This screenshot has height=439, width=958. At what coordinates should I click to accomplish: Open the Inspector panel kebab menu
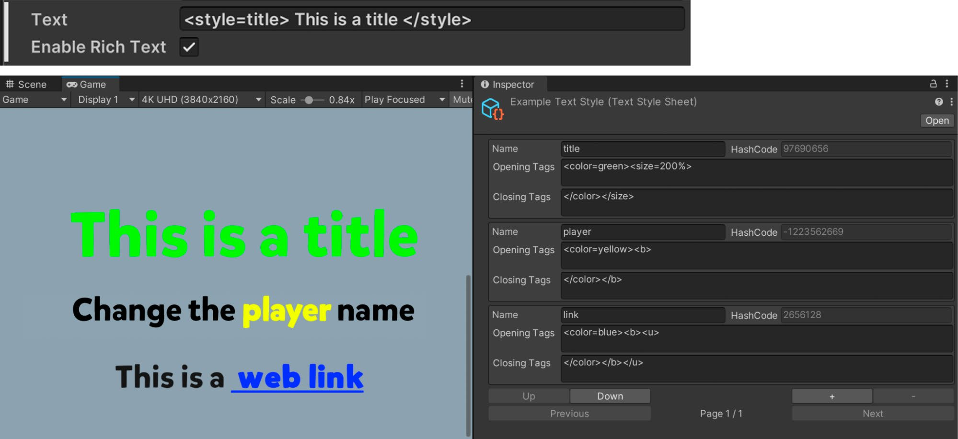click(x=947, y=84)
